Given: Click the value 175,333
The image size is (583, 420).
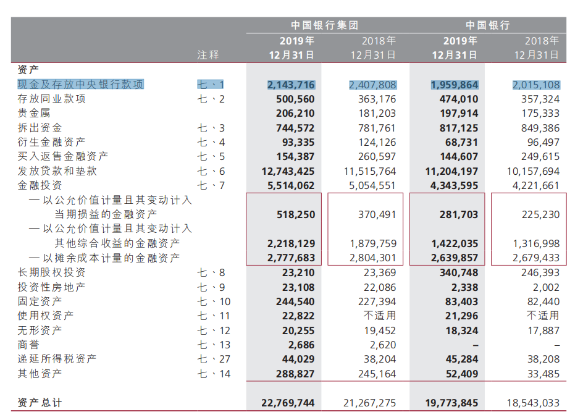Looking at the screenshot, I should pos(540,114).
